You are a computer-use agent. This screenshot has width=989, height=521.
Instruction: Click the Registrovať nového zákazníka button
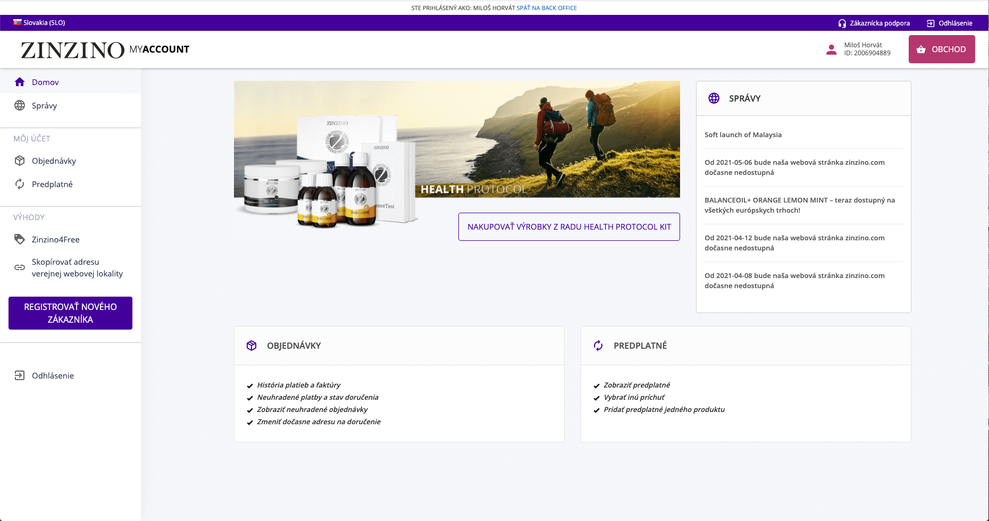click(70, 313)
